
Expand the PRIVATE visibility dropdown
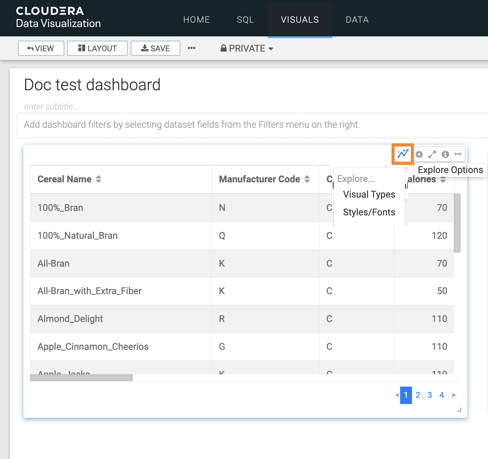click(247, 49)
